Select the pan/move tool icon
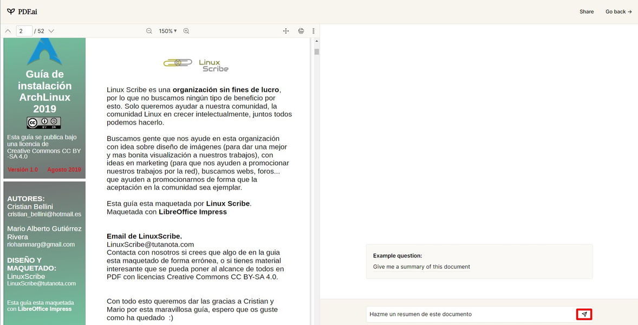Image resolution: width=638 pixels, height=325 pixels. click(x=286, y=31)
